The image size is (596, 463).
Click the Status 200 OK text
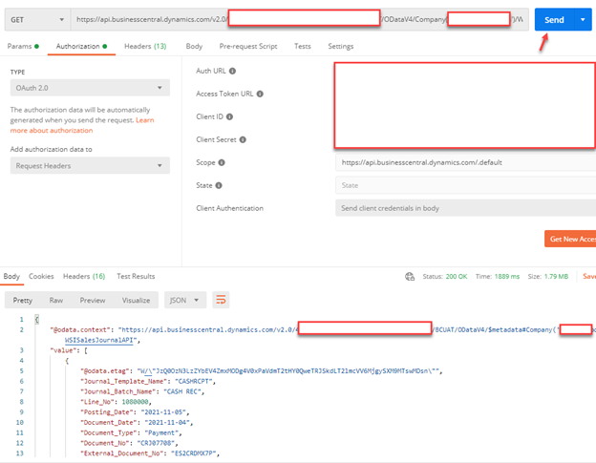click(445, 277)
